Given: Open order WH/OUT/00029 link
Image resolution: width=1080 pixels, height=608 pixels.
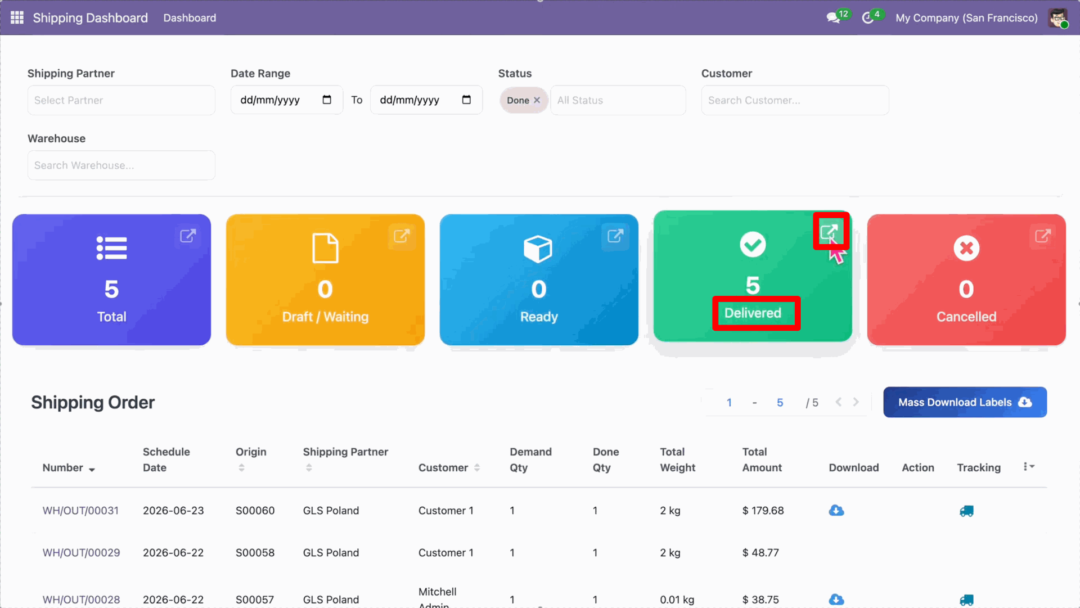Looking at the screenshot, I should [x=81, y=553].
